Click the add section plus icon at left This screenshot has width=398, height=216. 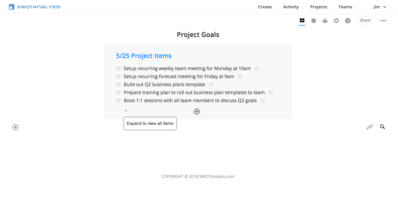15,127
